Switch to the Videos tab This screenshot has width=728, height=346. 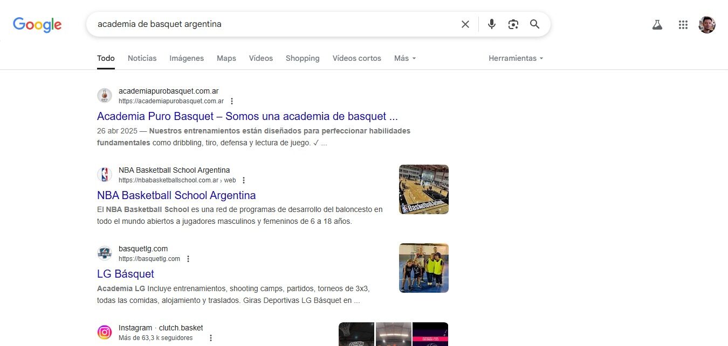tap(261, 58)
